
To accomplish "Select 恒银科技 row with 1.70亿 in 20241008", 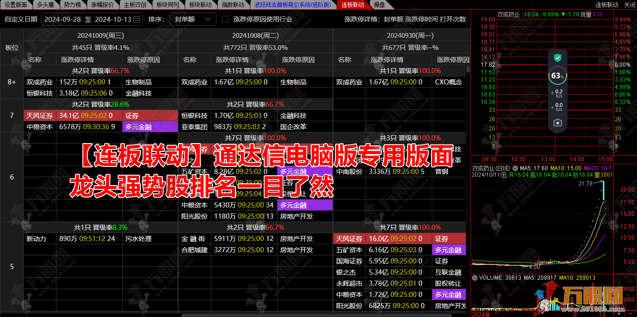I will pos(256,116).
